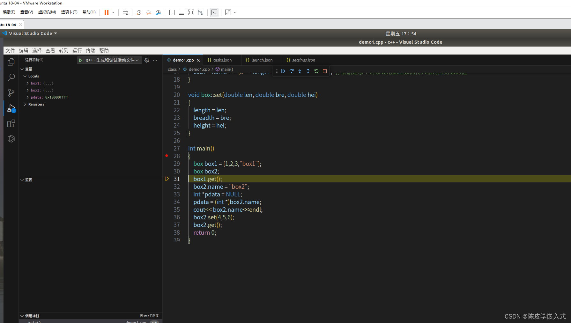Click VMware console view icon

[214, 12]
